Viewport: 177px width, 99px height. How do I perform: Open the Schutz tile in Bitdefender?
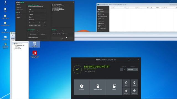(x=82, y=87)
